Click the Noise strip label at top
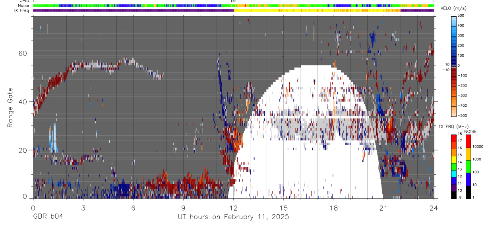Image resolution: width=488 pixels, height=225 pixels. (24, 6)
